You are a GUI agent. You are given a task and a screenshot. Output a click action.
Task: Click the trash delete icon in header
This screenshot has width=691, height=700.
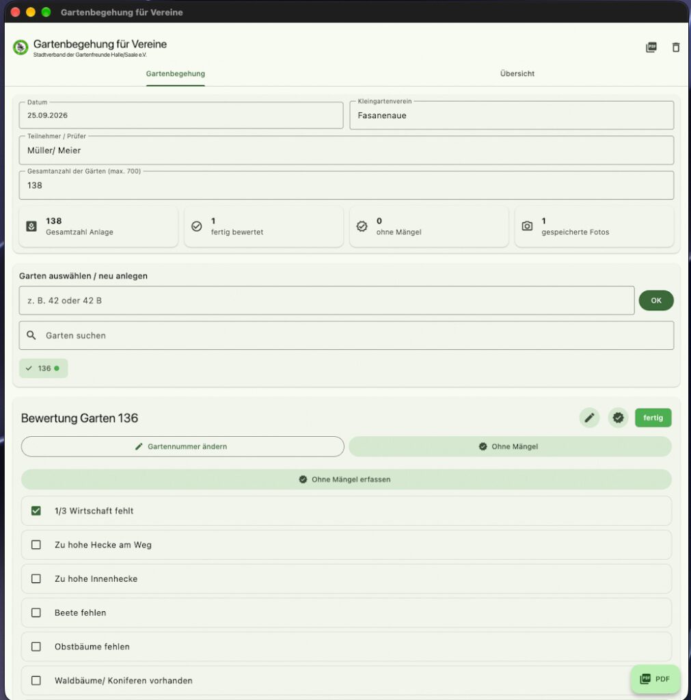[676, 47]
